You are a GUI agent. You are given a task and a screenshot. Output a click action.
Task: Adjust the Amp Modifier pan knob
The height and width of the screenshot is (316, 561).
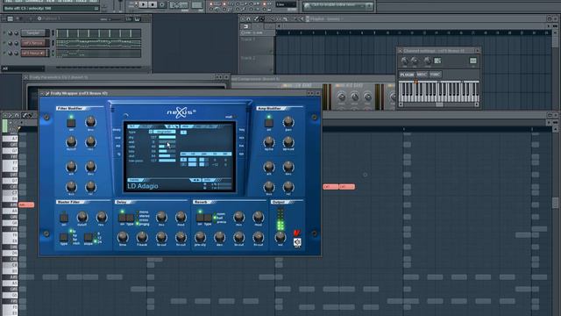[x=288, y=122]
